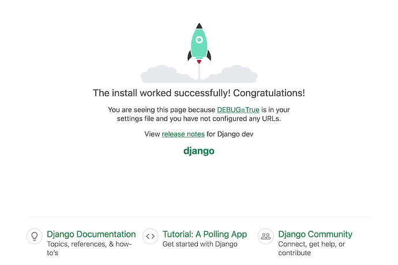The image size is (398, 265).
Task: Click the text 'Topics, references, & how-to's'
Action: (x=89, y=248)
